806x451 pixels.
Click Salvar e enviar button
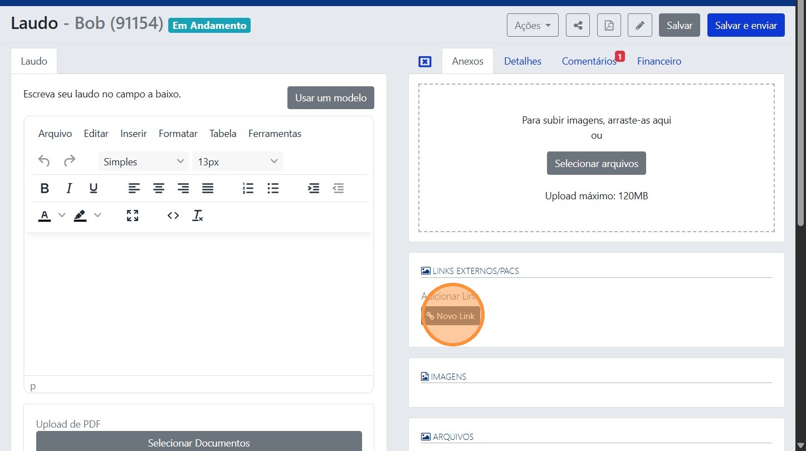tap(746, 25)
